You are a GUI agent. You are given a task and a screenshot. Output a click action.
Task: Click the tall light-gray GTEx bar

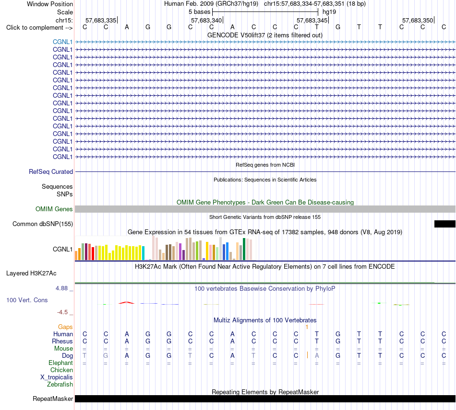coord(221,249)
